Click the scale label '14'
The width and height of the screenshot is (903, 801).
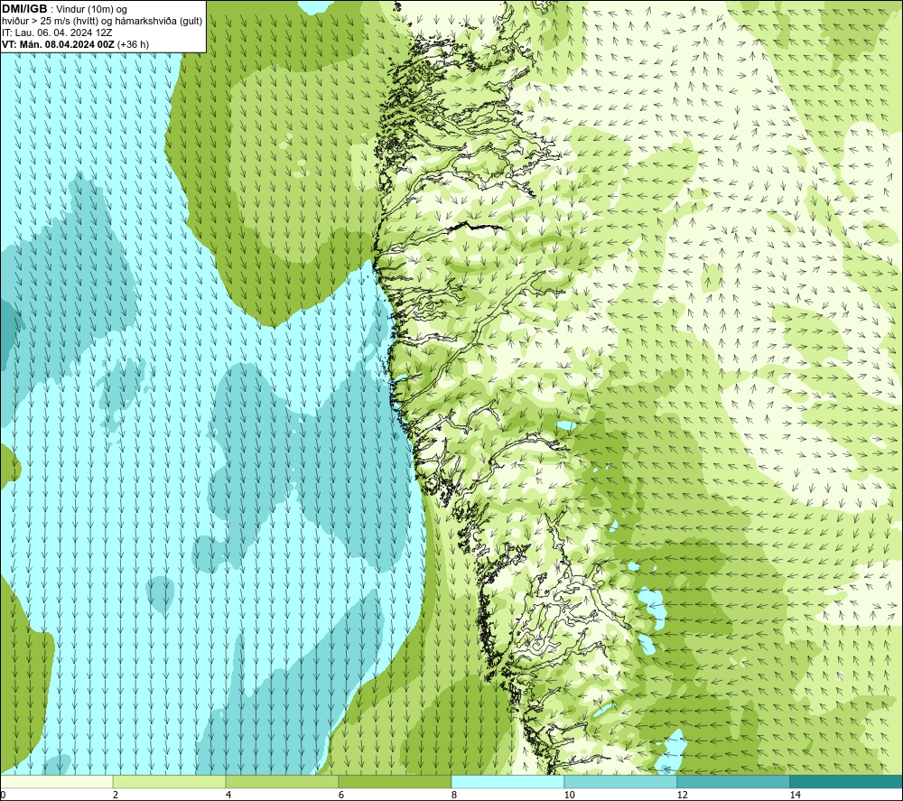(x=795, y=795)
